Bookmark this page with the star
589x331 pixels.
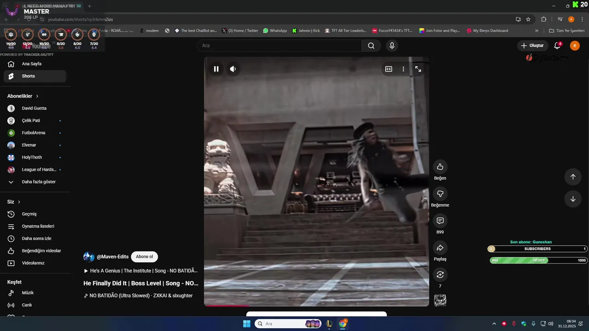click(528, 19)
